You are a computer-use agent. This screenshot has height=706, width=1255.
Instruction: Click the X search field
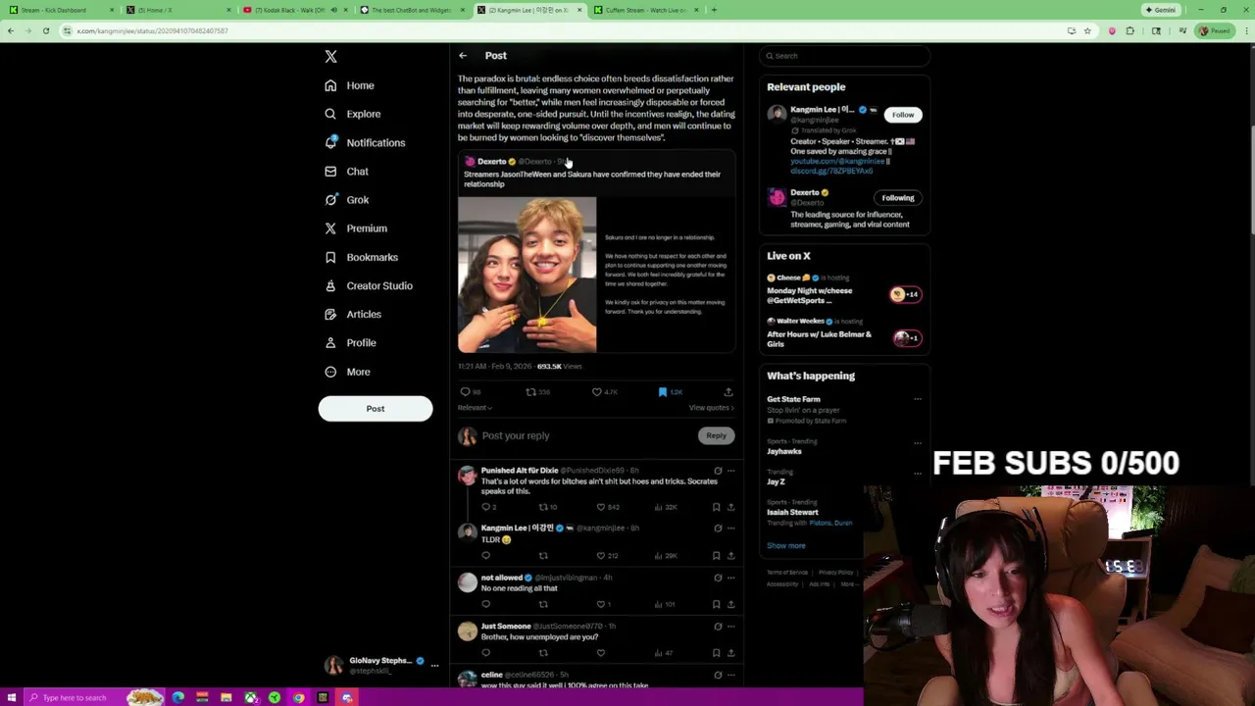pos(844,56)
